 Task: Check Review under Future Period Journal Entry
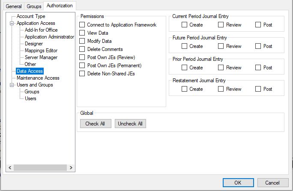coord(221,46)
